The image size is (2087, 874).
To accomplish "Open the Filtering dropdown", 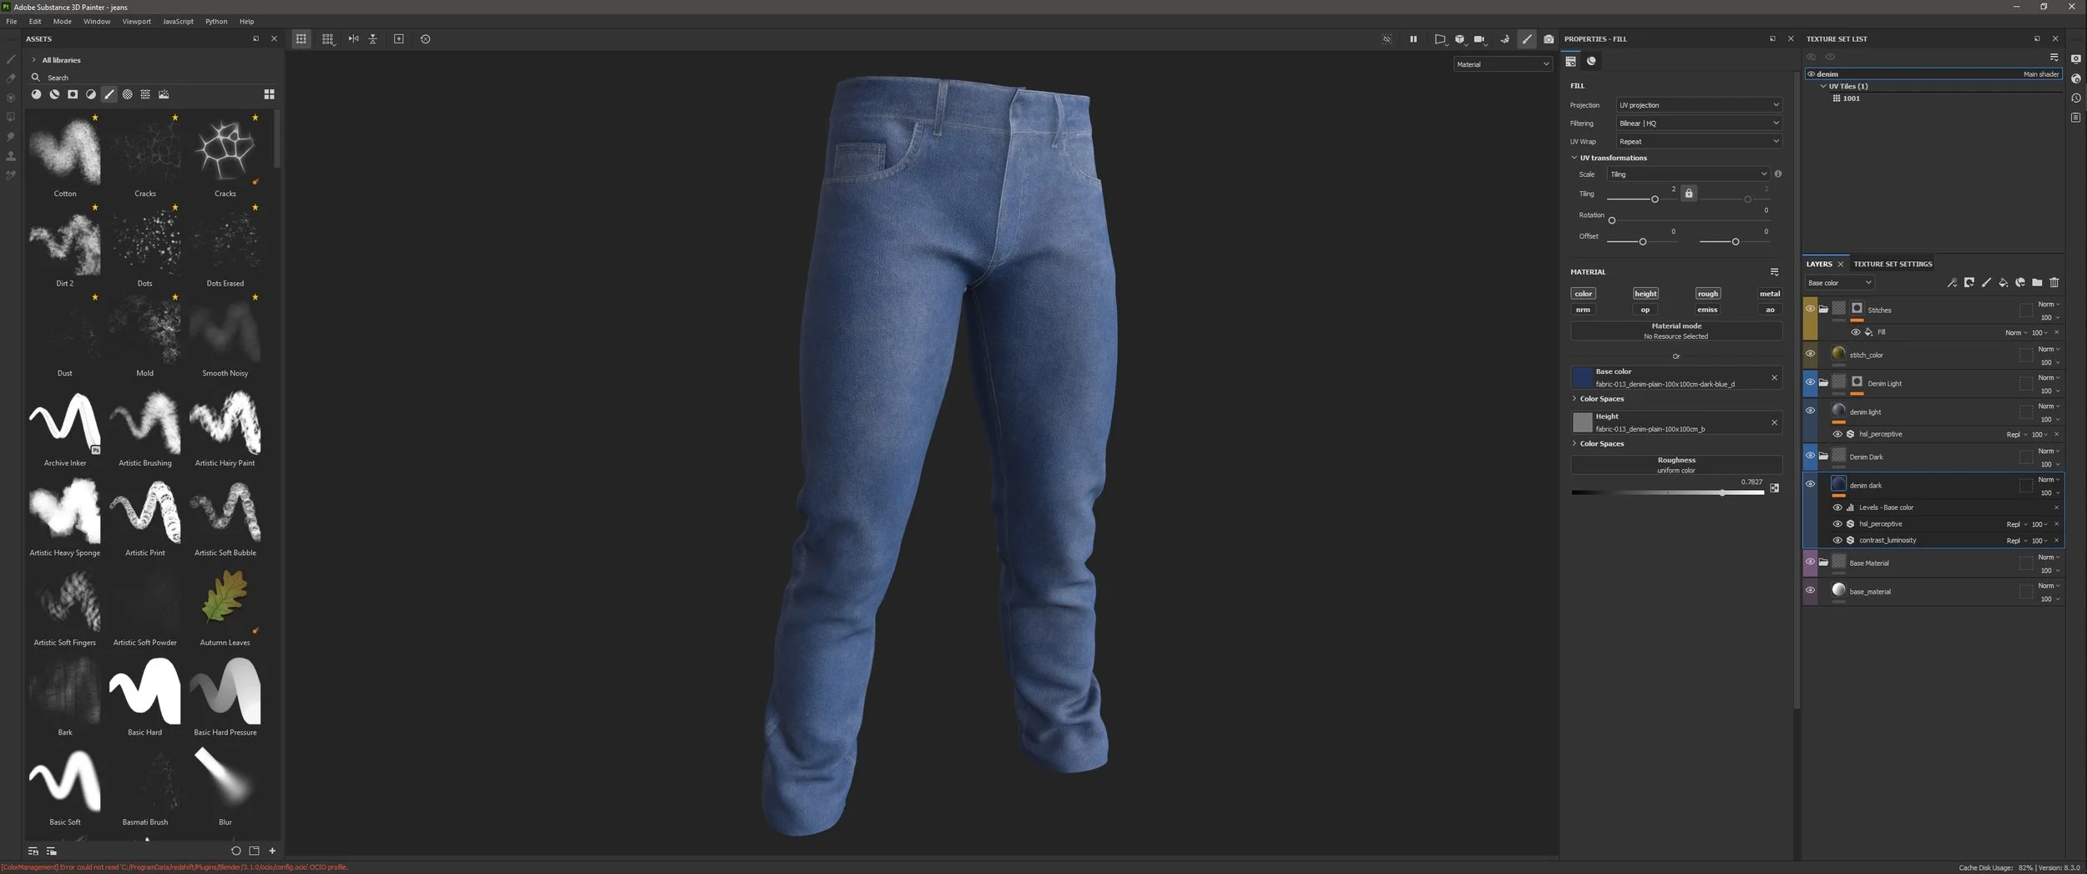I will [x=1698, y=124].
